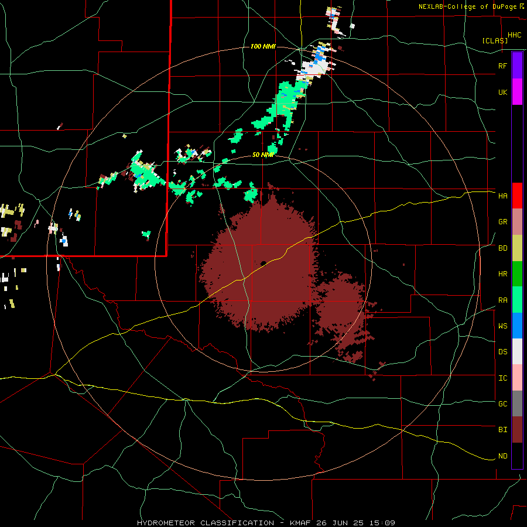Click the dark green HR legend swatch
Image resolution: width=527 pixels, height=527 pixels.
517,274
